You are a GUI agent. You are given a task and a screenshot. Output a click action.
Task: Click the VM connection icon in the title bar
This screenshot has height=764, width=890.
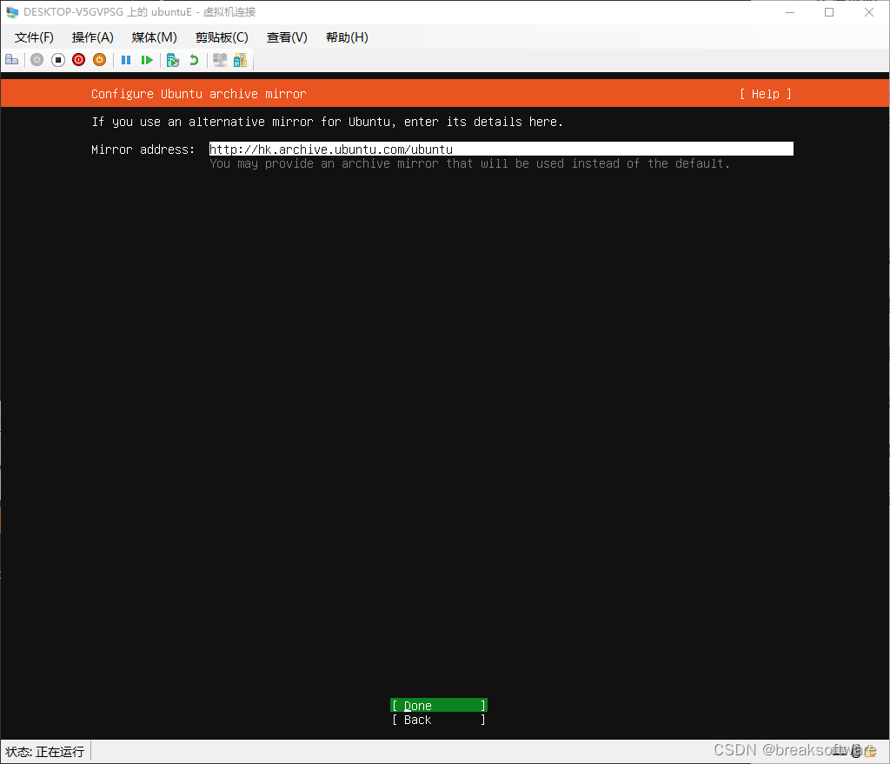pos(12,12)
